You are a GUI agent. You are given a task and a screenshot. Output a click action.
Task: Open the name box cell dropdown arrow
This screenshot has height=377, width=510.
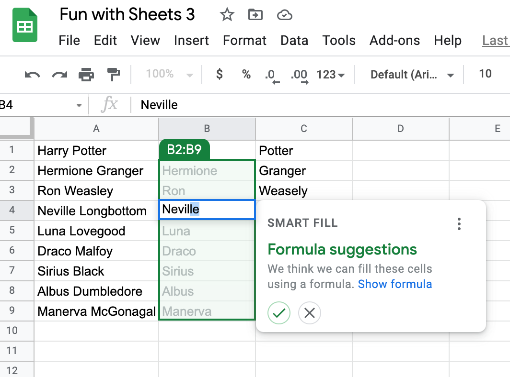[79, 105]
